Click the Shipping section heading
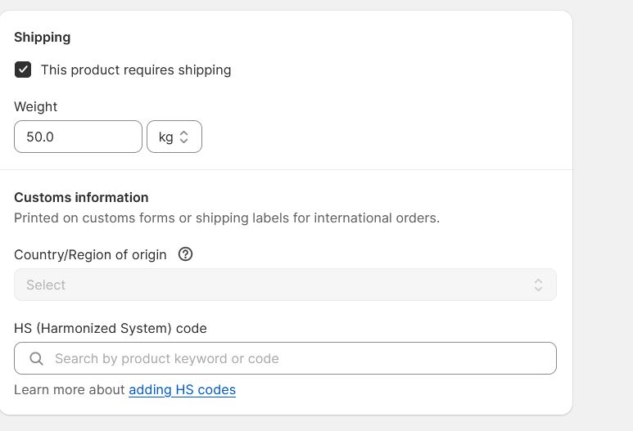Viewport: 633px width, 431px height. [x=43, y=37]
